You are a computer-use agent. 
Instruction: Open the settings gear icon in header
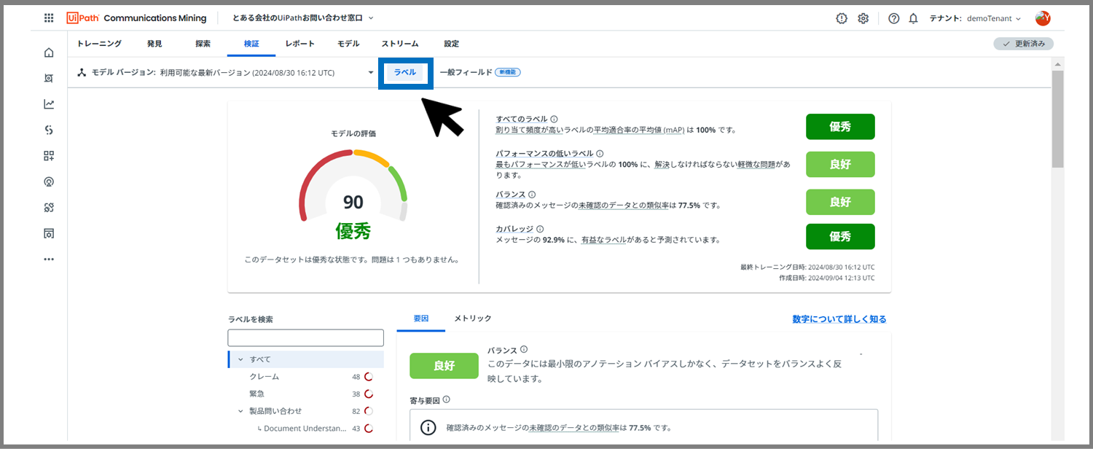[863, 18]
